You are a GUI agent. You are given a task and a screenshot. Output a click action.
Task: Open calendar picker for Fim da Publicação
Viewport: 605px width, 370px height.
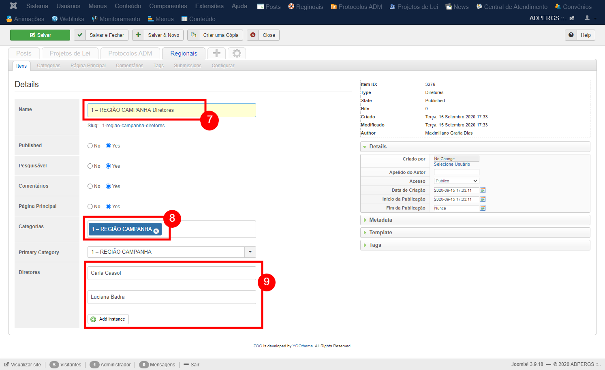(x=483, y=208)
